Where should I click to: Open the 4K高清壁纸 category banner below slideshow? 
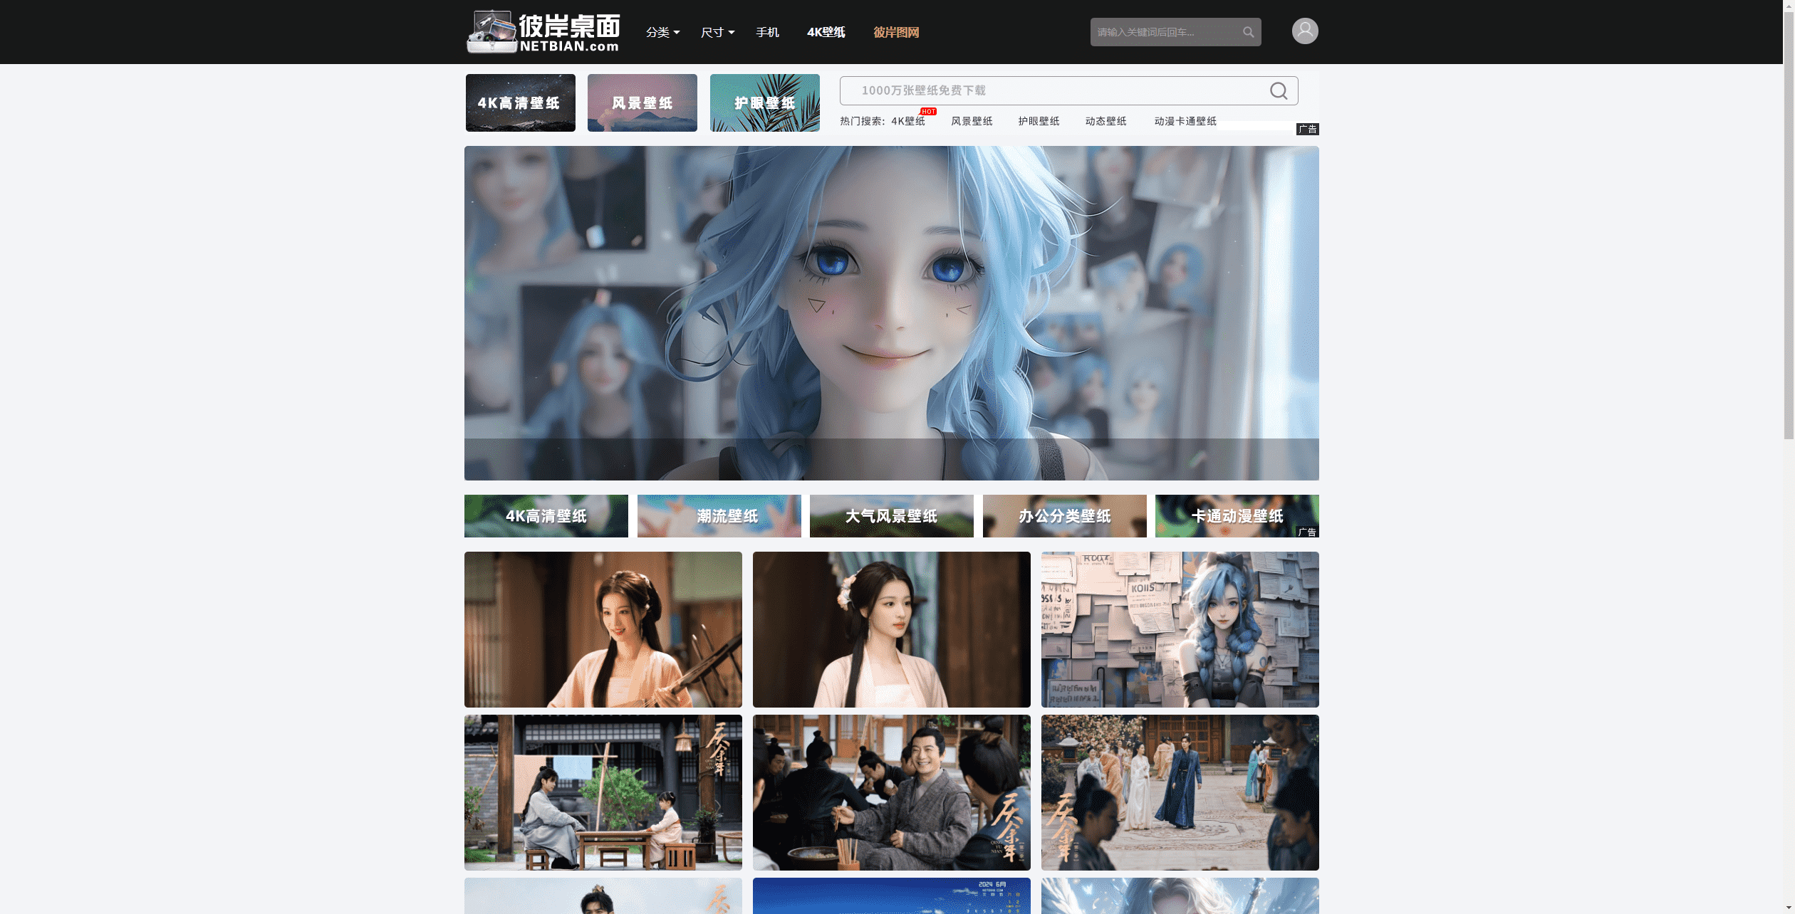tap(546, 516)
